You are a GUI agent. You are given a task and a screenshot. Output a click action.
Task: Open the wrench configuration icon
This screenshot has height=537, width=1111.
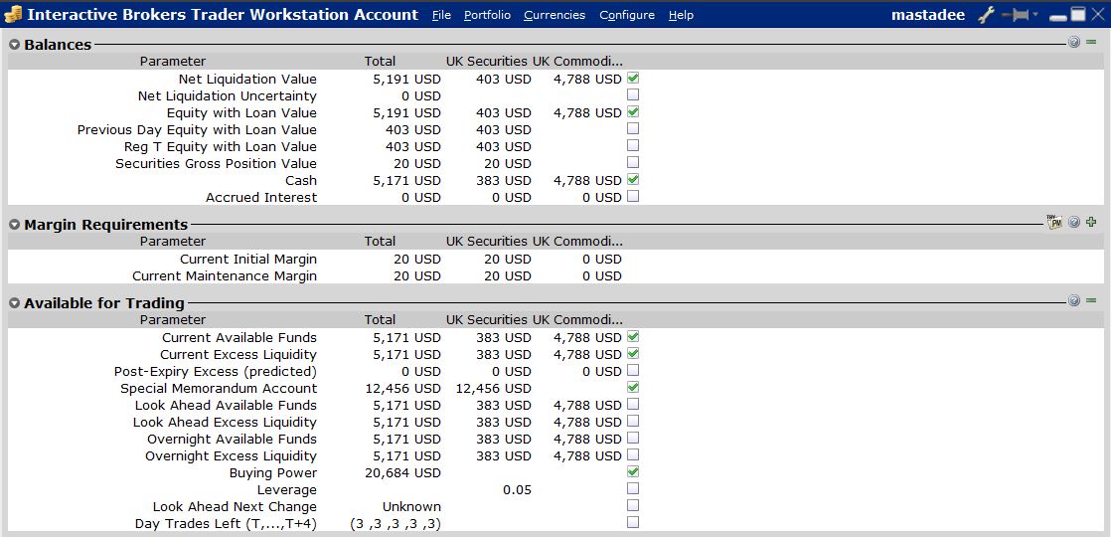[987, 15]
